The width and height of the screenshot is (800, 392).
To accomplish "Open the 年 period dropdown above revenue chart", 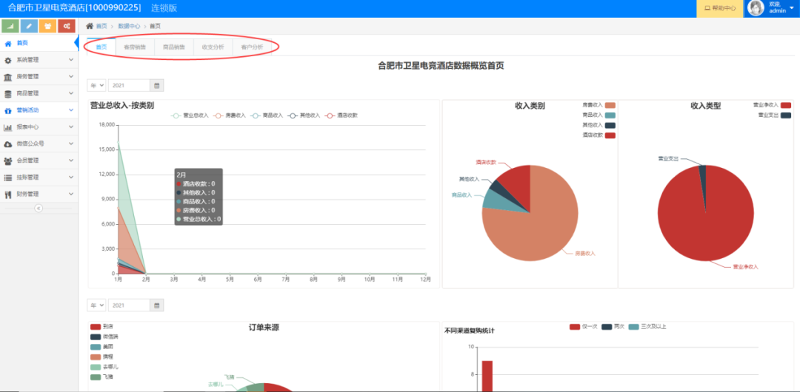I will click(x=96, y=85).
